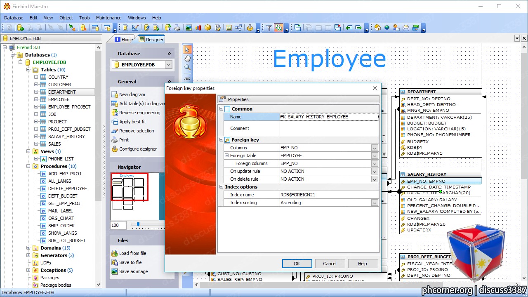Viewport: 528px width, 297px height.
Task: Select the pointer tool in Designer
Action: (187, 50)
